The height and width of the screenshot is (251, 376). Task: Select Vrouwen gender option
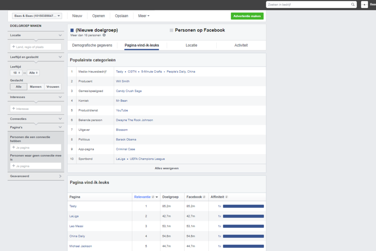click(53, 87)
